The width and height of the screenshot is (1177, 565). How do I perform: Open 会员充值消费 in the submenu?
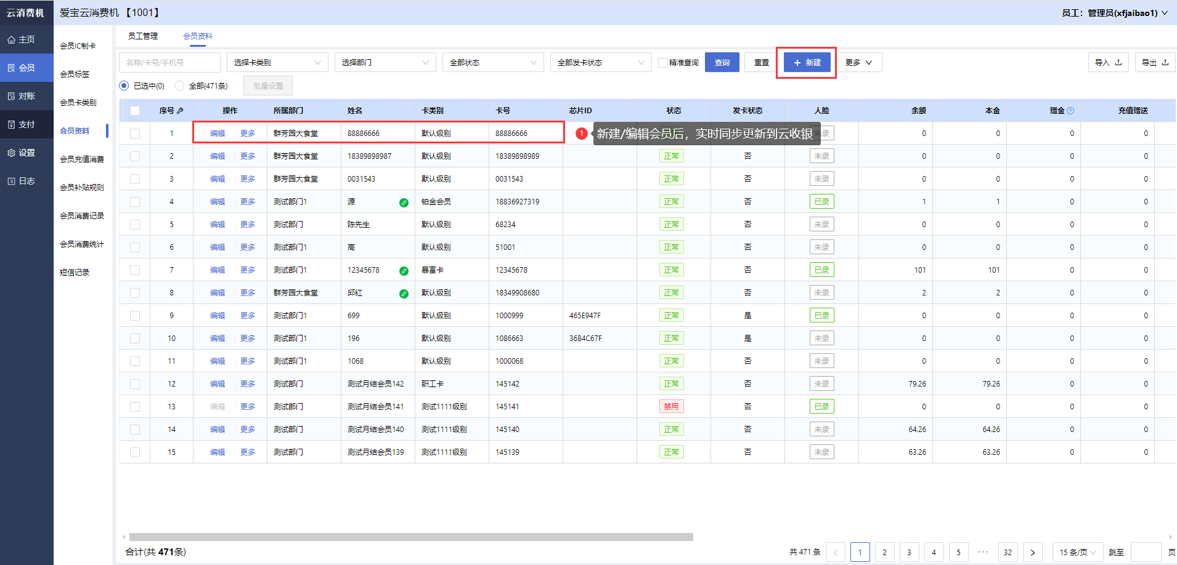pos(82,159)
